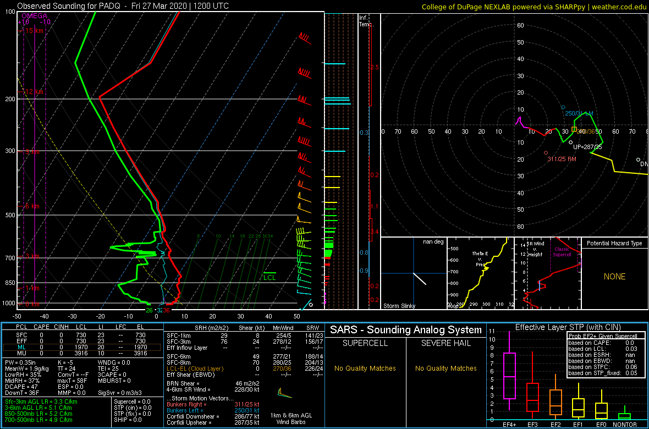Image resolution: width=649 pixels, height=429 pixels.
Task: Click the Supercell = 0.0 composite value
Action: pos(132,402)
